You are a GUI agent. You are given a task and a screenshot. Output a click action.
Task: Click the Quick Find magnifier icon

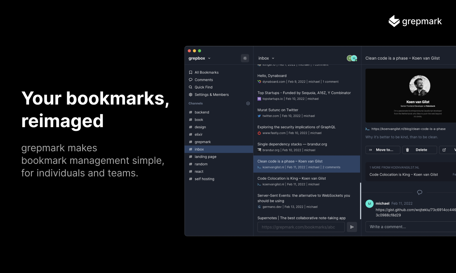point(191,87)
